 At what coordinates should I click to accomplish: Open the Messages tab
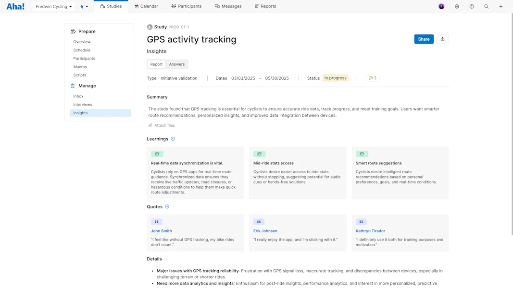[x=228, y=6]
